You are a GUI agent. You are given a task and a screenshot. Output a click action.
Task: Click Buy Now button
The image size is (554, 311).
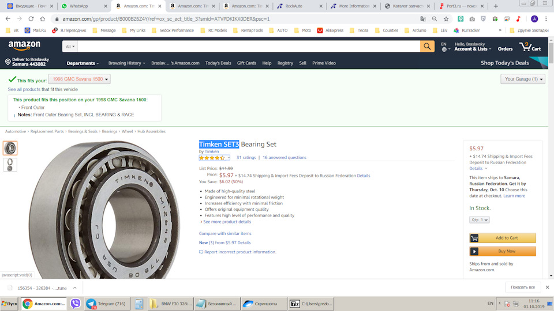(503, 252)
